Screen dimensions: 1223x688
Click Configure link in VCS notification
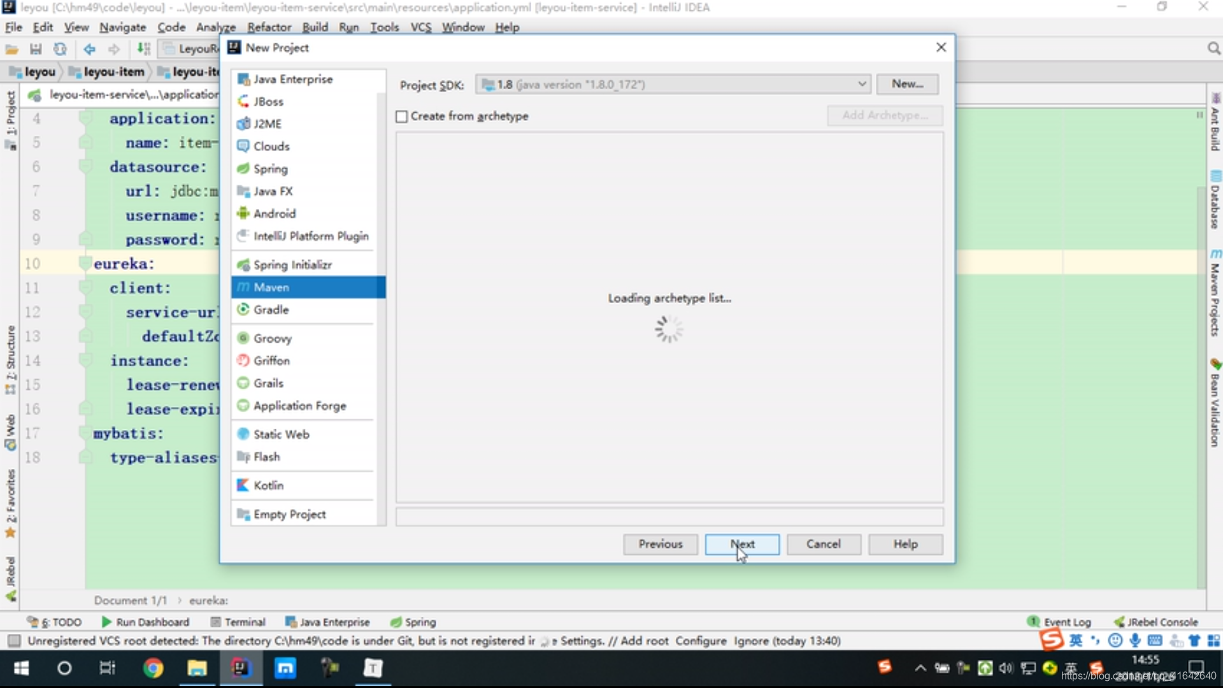tap(701, 641)
